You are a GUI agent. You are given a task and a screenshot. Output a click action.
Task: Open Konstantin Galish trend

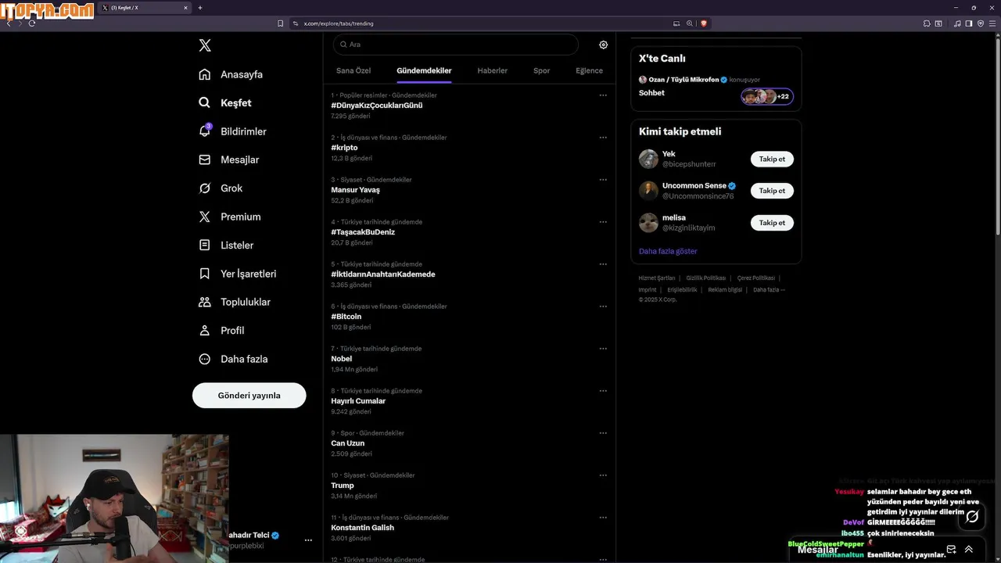click(362, 528)
